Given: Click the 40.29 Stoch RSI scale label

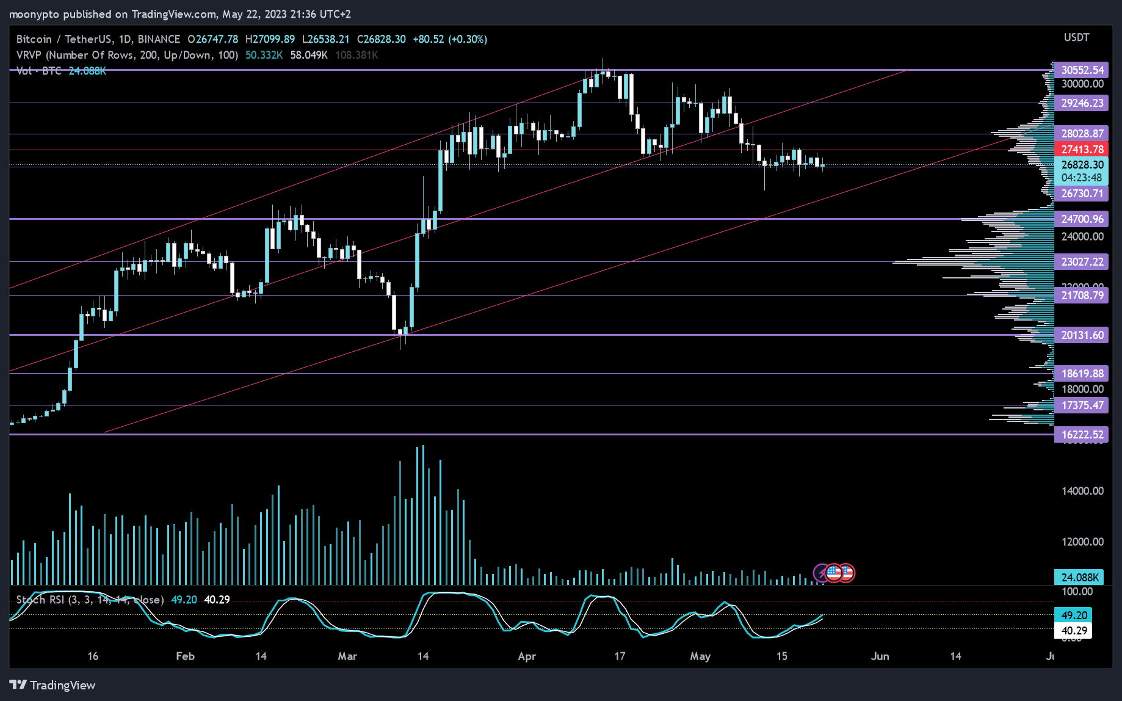Looking at the screenshot, I should pos(1074,631).
